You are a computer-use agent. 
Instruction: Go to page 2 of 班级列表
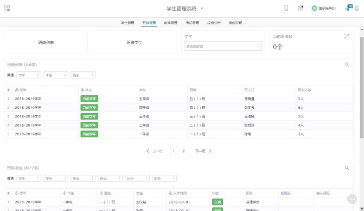(183, 151)
